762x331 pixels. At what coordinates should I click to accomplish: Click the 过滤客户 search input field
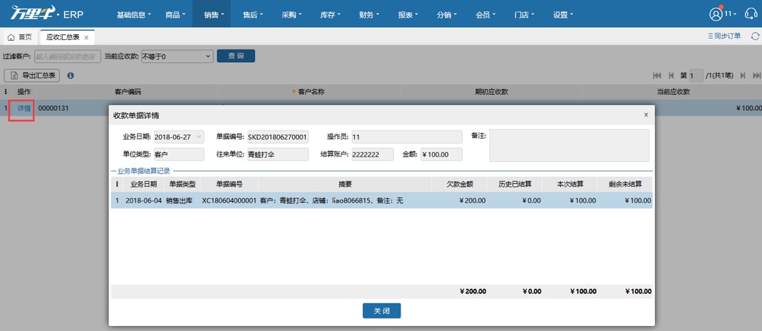point(68,56)
